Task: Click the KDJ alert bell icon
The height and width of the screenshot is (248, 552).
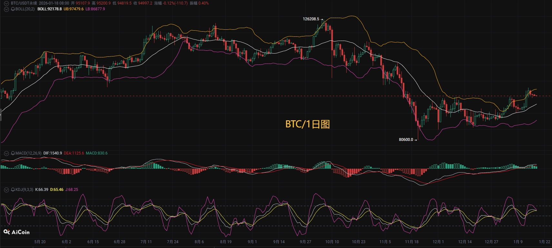Action: point(13,190)
